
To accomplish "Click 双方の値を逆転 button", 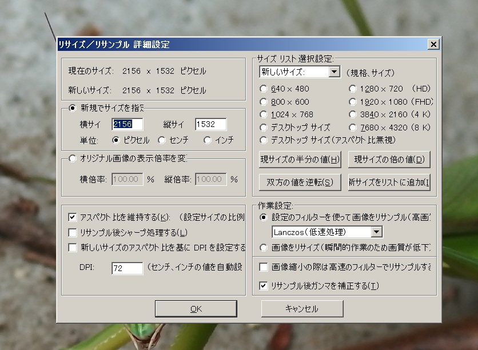I will [x=300, y=182].
